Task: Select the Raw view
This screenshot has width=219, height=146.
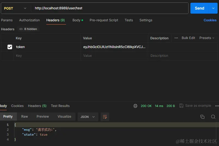Action: 25,117
